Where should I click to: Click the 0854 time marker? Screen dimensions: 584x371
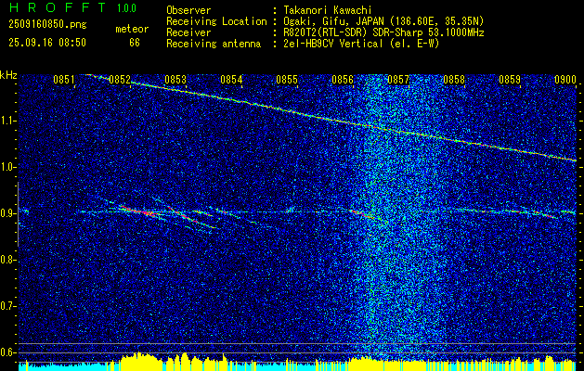pyautogui.click(x=231, y=80)
